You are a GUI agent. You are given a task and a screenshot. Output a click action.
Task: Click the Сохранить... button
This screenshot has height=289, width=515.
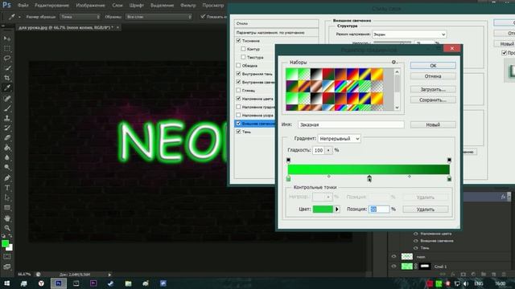tap(433, 100)
